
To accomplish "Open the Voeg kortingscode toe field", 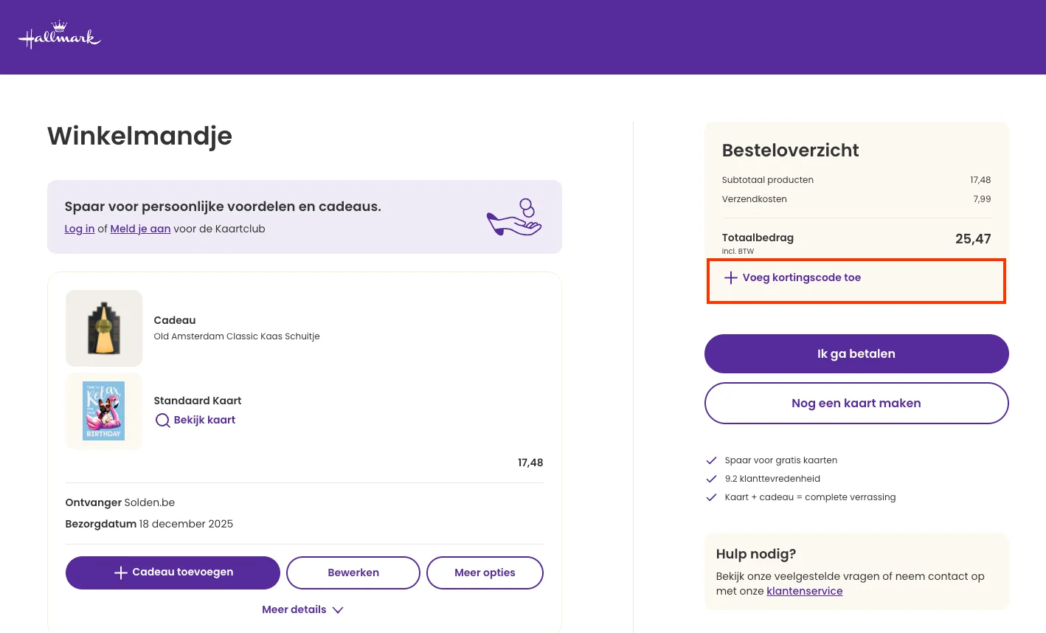I will point(801,277).
